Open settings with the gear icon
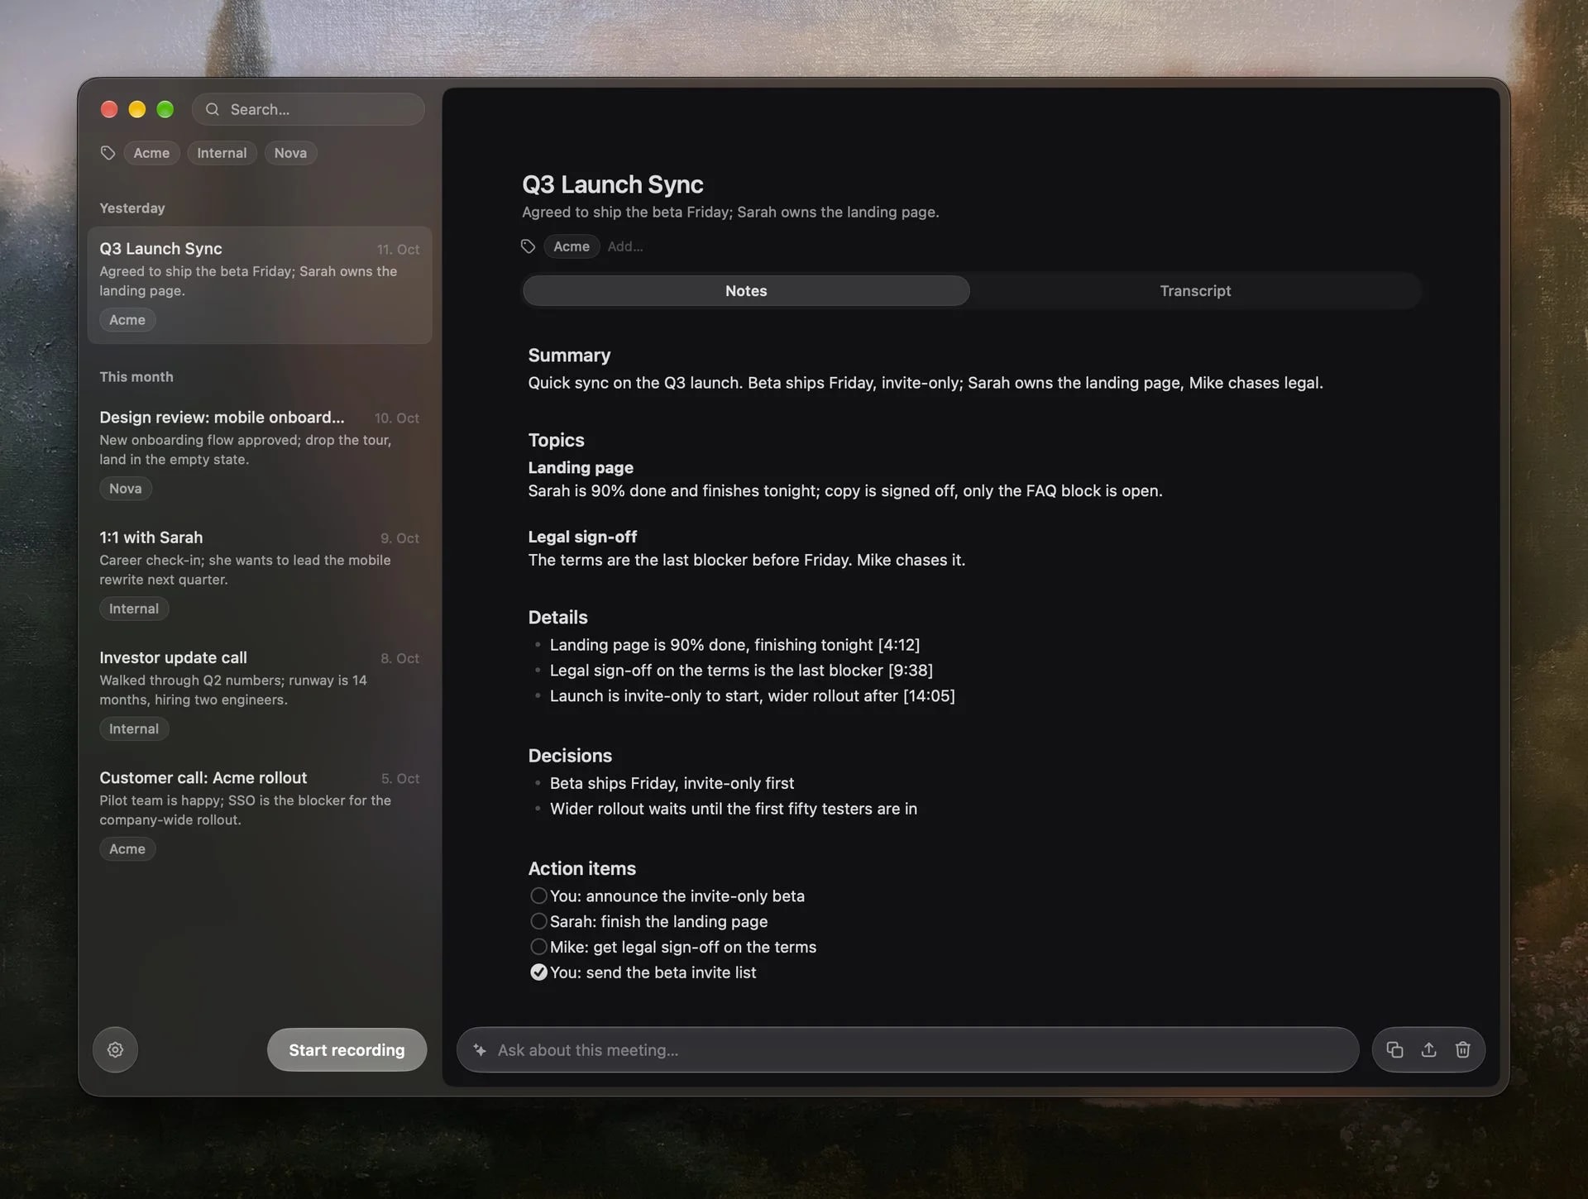The image size is (1588, 1199). (x=115, y=1049)
